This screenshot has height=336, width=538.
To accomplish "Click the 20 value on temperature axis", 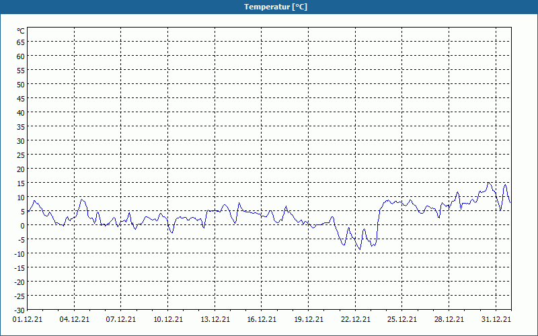I will [x=21, y=169].
